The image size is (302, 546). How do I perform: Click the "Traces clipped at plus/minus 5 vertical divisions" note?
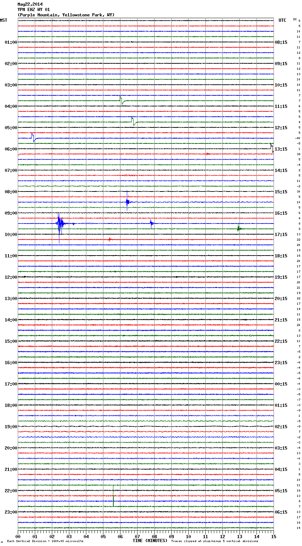215,541
